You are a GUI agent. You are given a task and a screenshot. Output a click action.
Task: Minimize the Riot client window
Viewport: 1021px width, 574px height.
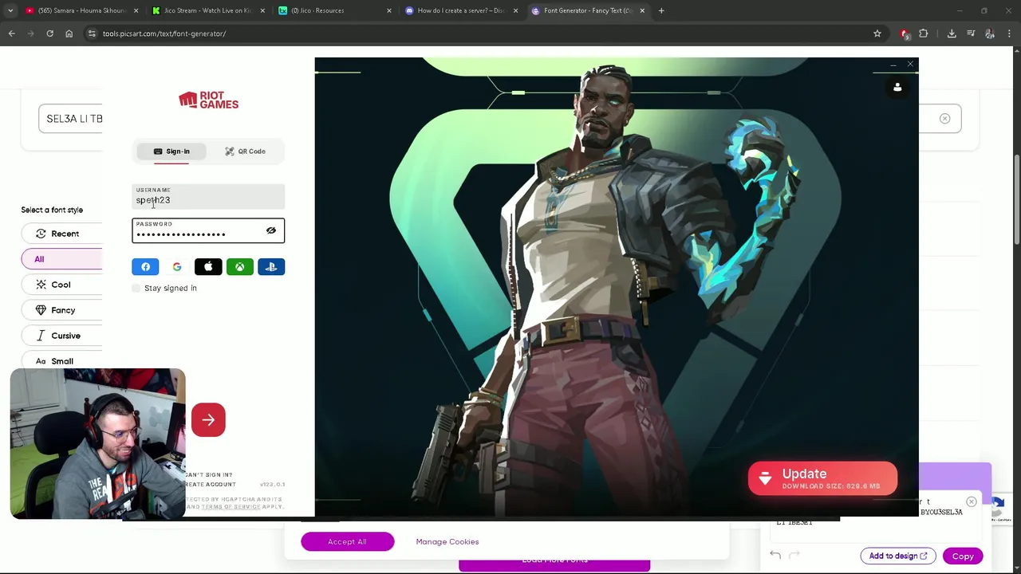point(893,64)
